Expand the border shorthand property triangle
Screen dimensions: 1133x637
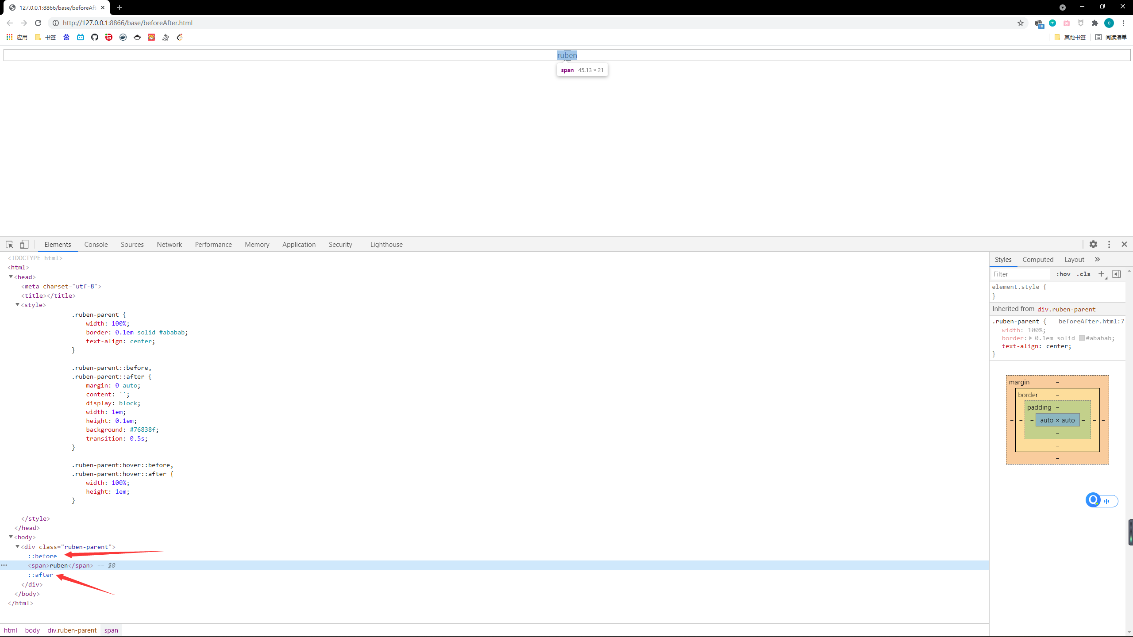point(1030,338)
